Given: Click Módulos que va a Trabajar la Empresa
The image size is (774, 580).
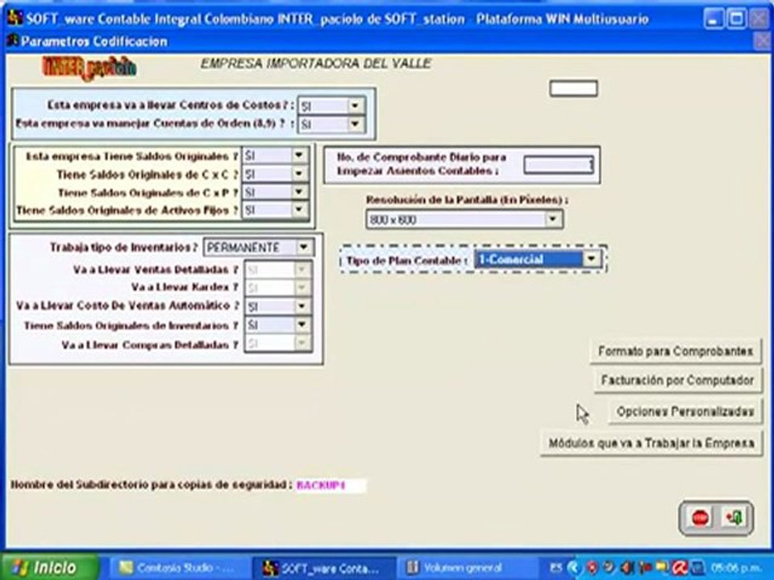Looking at the screenshot, I should (651, 443).
